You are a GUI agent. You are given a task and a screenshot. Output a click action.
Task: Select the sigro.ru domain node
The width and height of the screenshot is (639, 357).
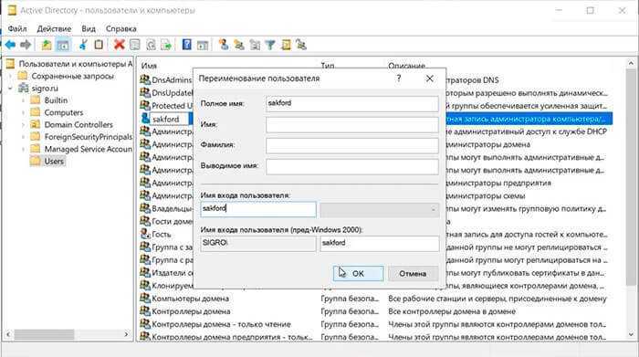click(45, 88)
